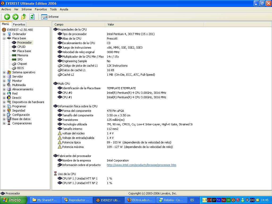The width and height of the screenshot is (272, 204).
Task: Expand the DirectX tree node
Action: pyautogui.click(x=4, y=98)
